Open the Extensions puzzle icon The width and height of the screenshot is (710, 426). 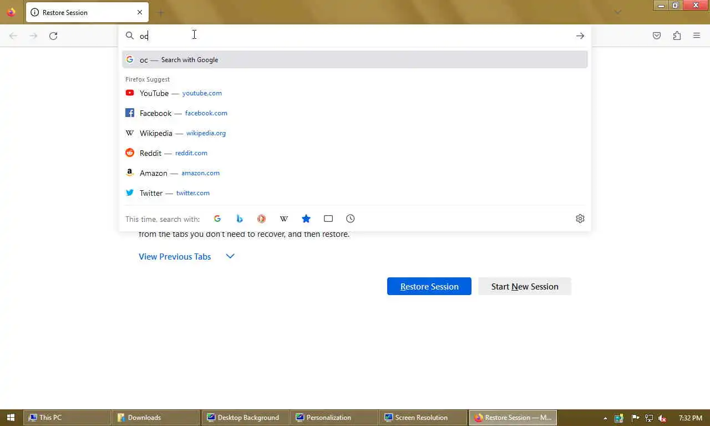677,36
